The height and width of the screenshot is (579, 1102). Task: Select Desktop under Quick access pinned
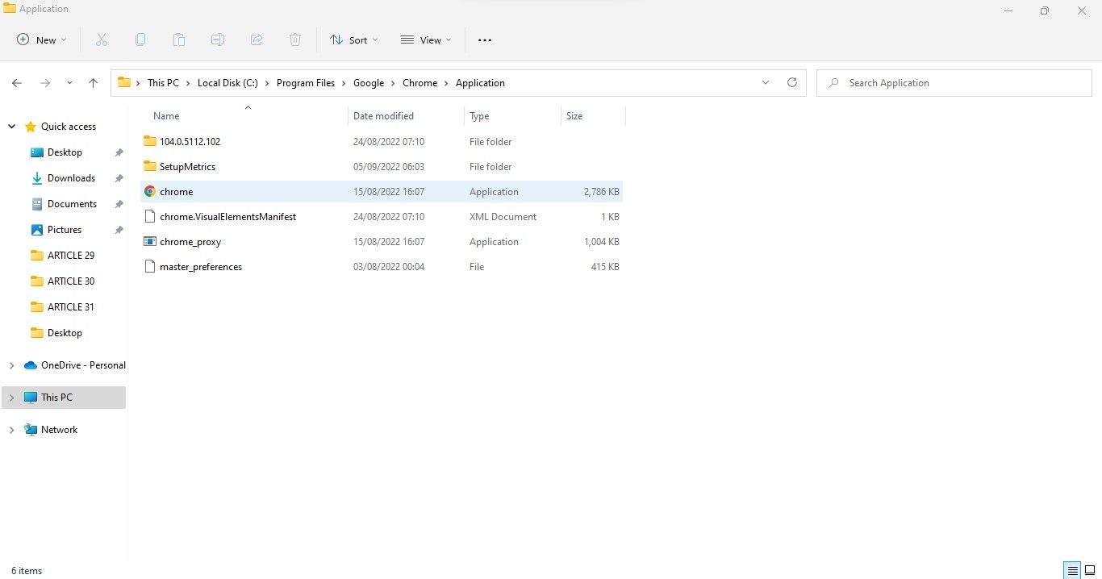click(65, 152)
